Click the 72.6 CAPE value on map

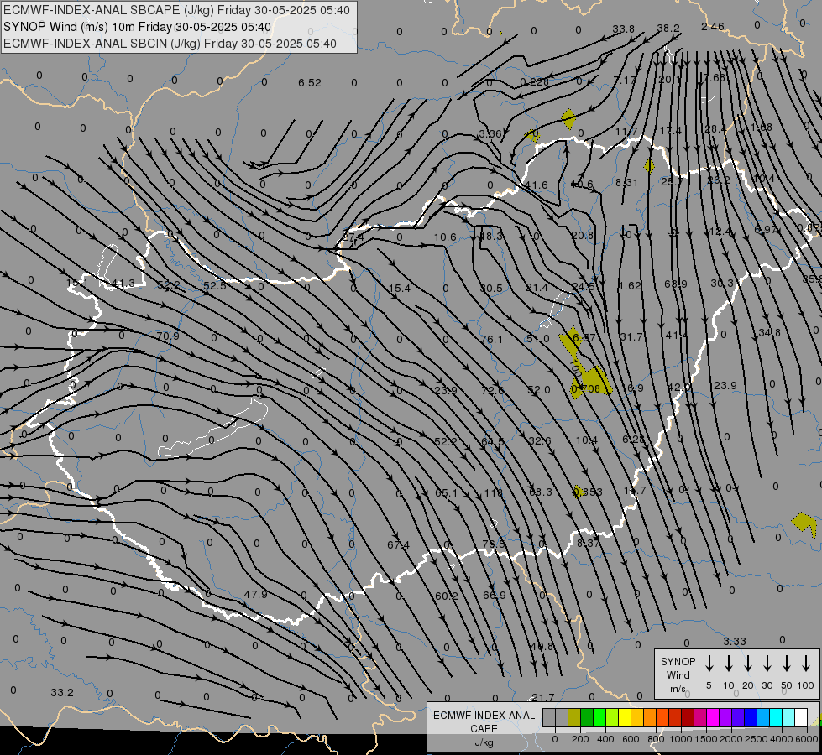pyautogui.click(x=492, y=390)
